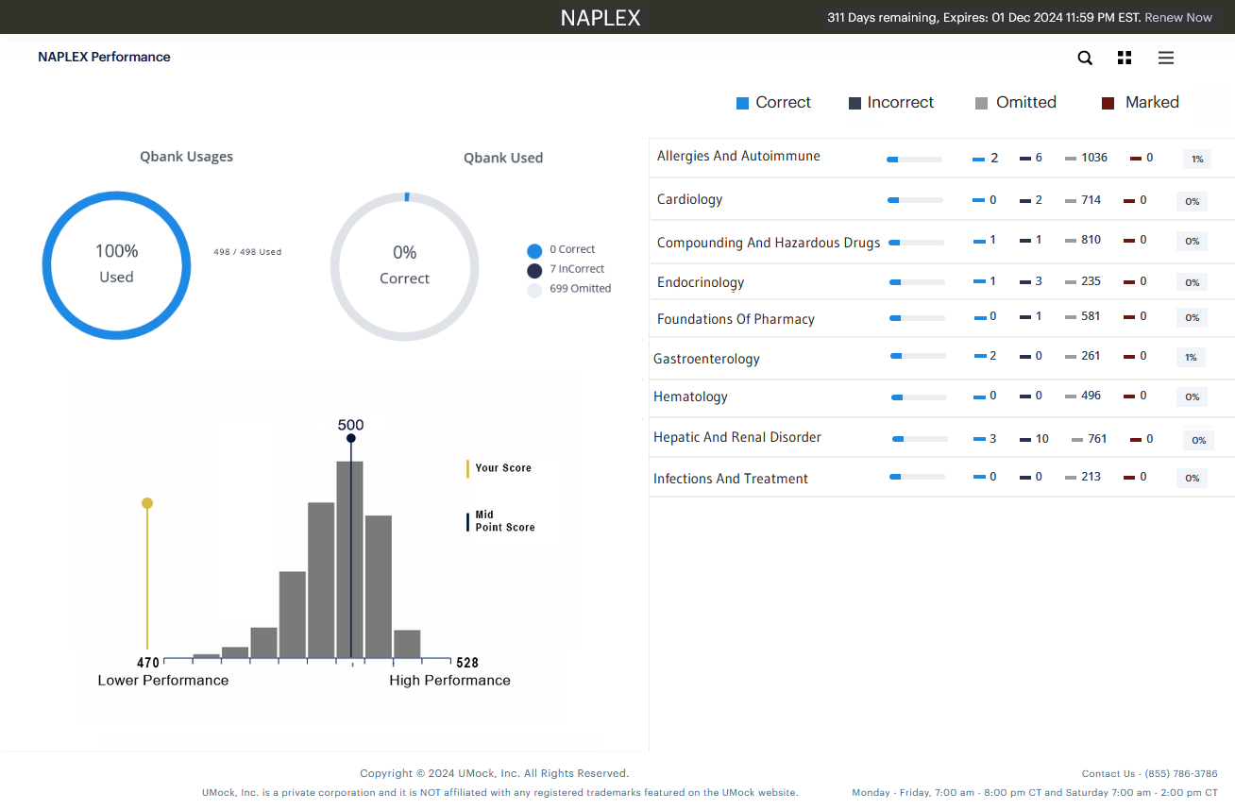Image resolution: width=1235 pixels, height=810 pixels.
Task: Click the tallest histogram bar
Action: tap(349, 559)
